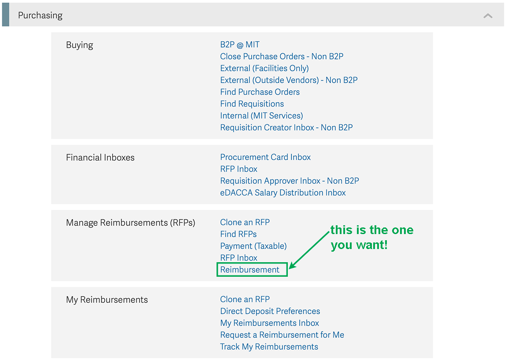This screenshot has width=507, height=359.
Task: Click the Purchasing section header title
Action: pos(40,15)
